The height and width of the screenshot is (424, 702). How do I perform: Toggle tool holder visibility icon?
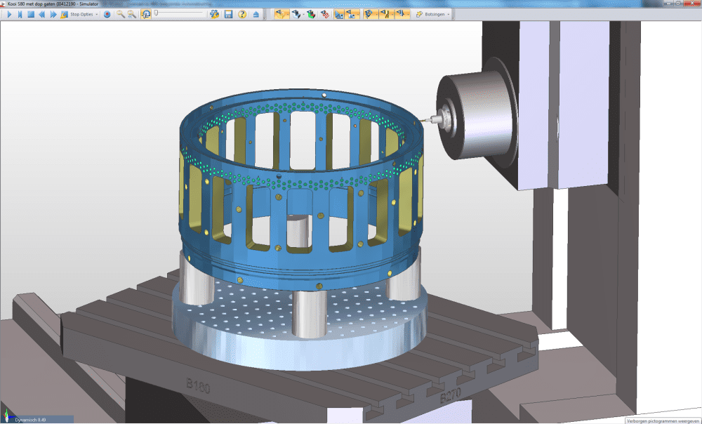[x=369, y=14]
